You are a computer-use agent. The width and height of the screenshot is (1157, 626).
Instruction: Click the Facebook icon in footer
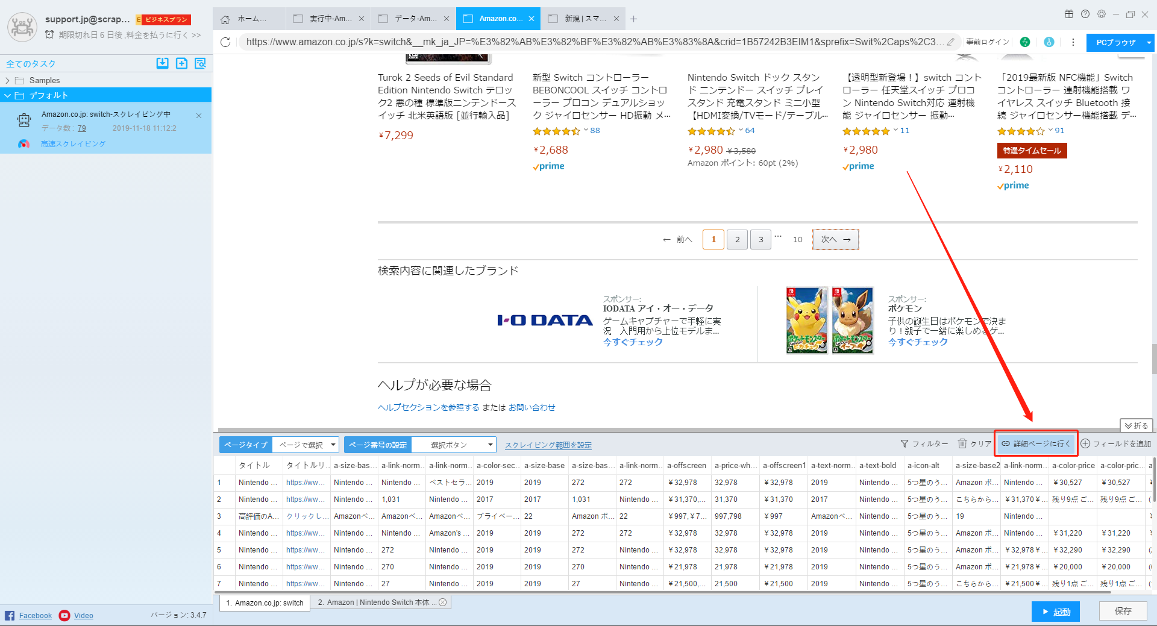pos(10,615)
